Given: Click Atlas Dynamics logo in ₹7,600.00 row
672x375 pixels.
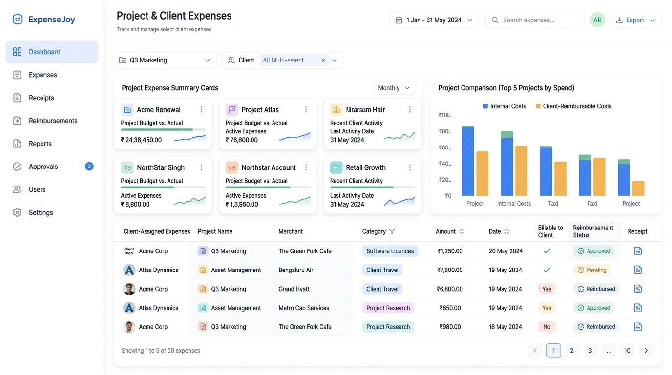Looking at the screenshot, I should (129, 270).
